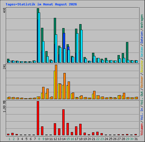Click the red Volumen bar on day 14
This screenshot has height=142, width=145.
[63, 122]
